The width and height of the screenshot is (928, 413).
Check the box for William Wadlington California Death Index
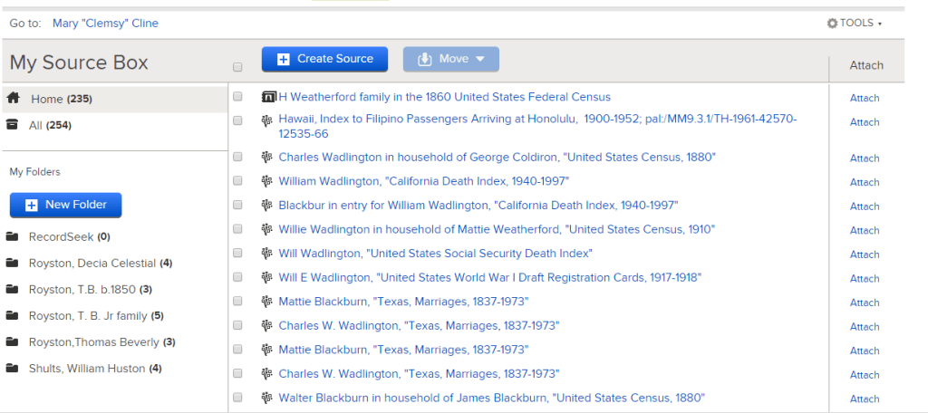point(237,180)
